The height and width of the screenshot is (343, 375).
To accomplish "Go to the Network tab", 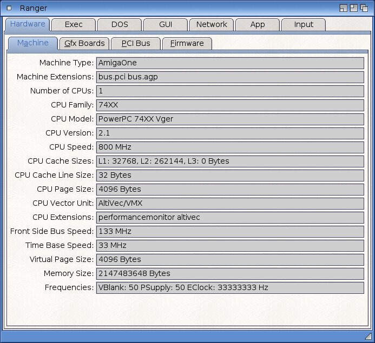I will (x=212, y=24).
